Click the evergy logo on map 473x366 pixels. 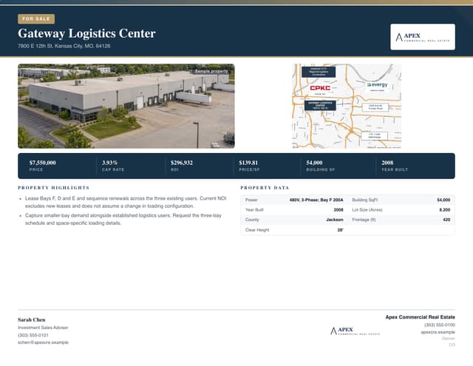[x=377, y=85]
